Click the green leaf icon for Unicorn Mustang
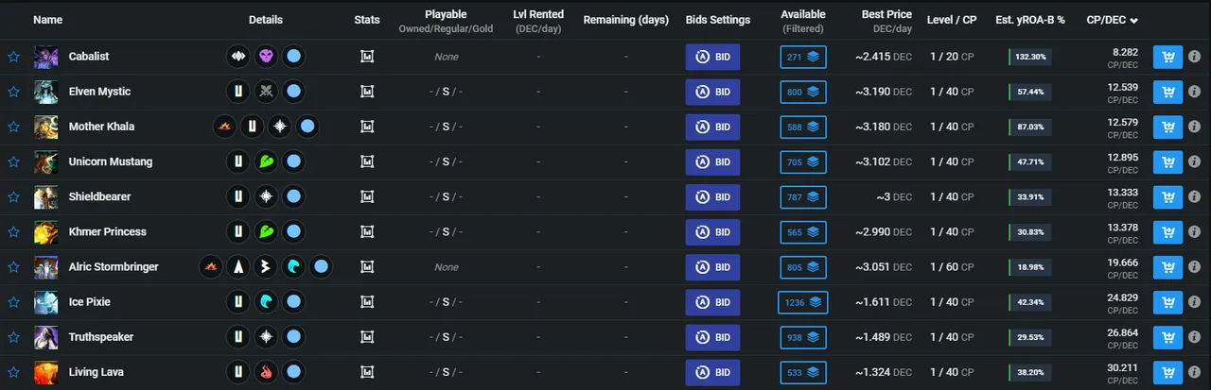The width and height of the screenshot is (1211, 390). tap(267, 161)
